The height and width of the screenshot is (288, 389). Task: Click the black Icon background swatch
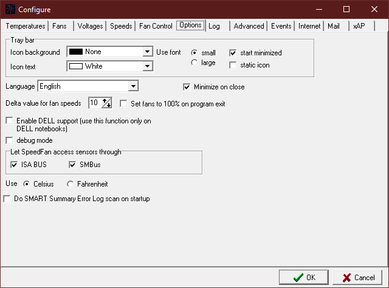pyautogui.click(x=76, y=52)
